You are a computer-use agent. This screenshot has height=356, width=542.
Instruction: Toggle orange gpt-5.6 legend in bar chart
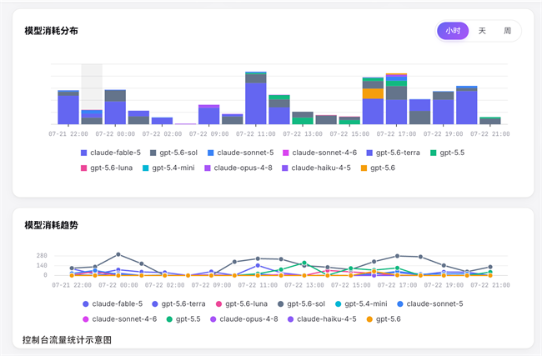378,168
